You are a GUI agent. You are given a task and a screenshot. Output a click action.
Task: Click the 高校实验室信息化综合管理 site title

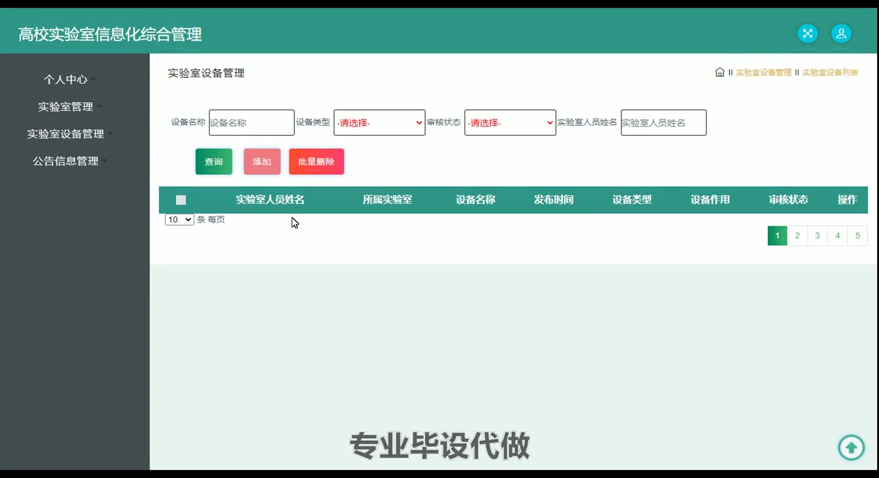click(x=110, y=34)
